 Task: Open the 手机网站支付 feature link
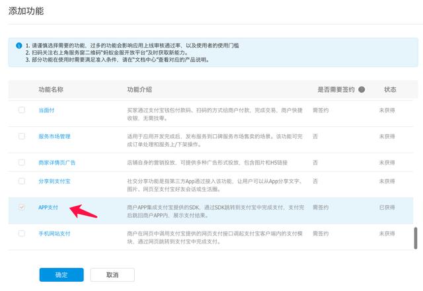point(54,233)
